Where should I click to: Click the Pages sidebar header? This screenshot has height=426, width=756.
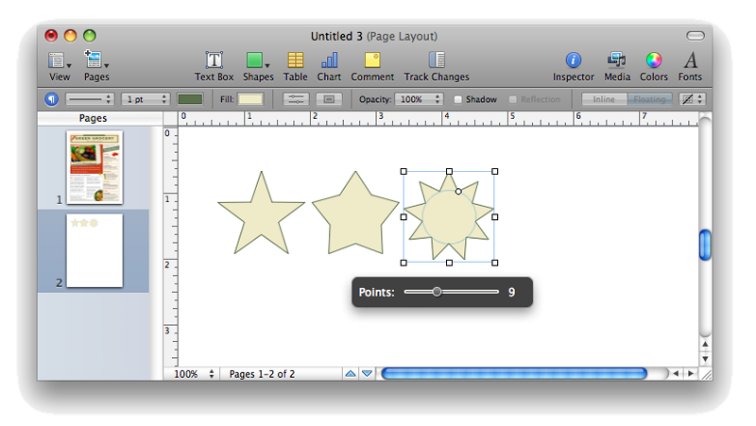[x=93, y=118]
